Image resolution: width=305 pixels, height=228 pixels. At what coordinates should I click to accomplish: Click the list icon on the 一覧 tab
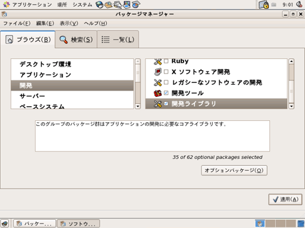[105, 39]
